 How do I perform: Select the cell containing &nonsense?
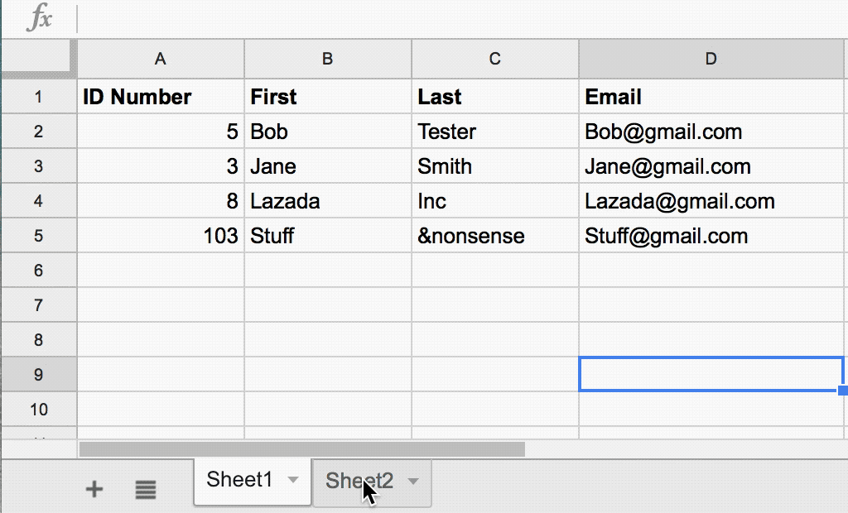point(495,236)
